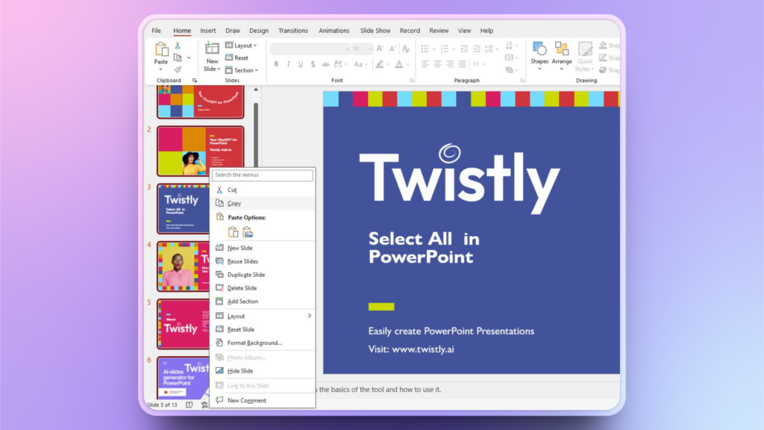Choose Add Section in the context menu
764x430 pixels.
point(263,302)
